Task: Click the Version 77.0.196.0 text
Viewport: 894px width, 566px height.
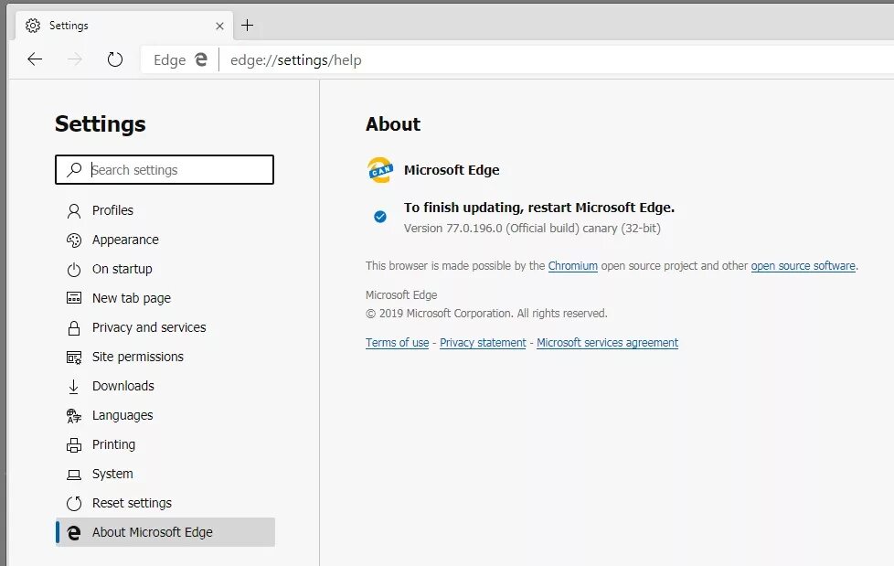Action: tap(532, 229)
